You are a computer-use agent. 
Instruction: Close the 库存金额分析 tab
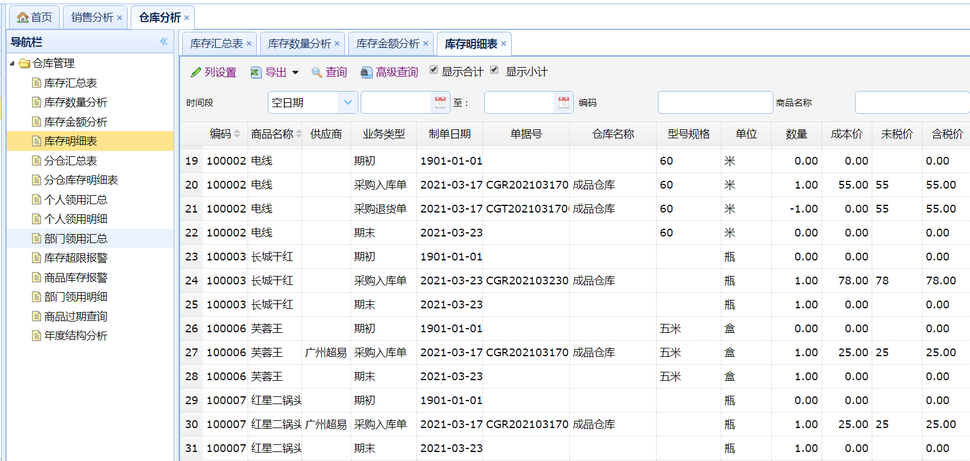pyautogui.click(x=425, y=43)
